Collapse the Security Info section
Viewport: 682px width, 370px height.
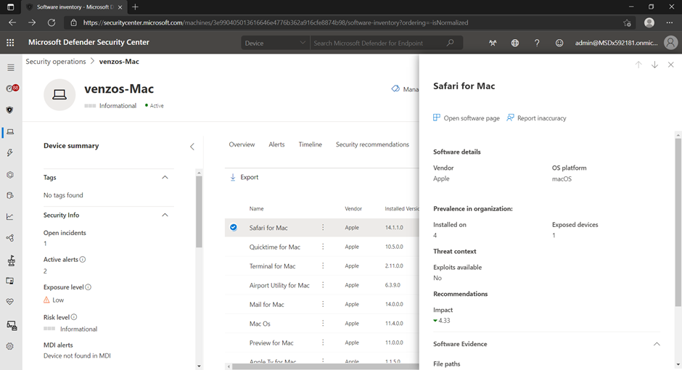click(165, 215)
